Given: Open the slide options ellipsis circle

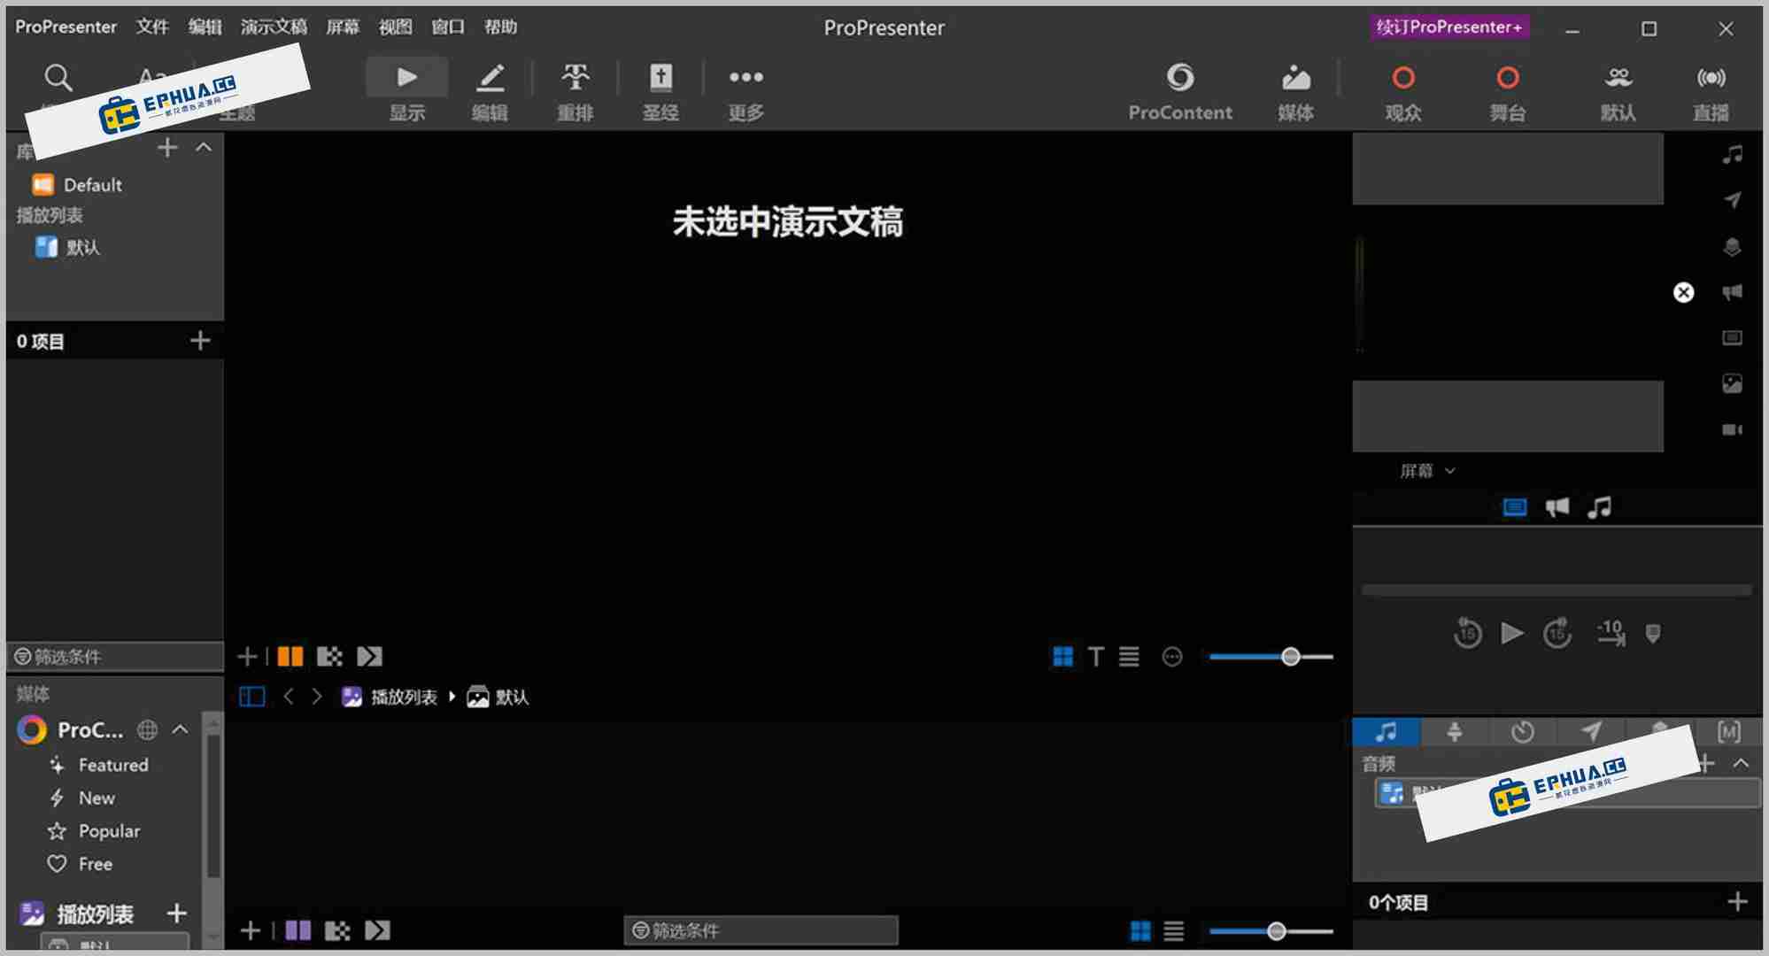Looking at the screenshot, I should tap(1172, 657).
